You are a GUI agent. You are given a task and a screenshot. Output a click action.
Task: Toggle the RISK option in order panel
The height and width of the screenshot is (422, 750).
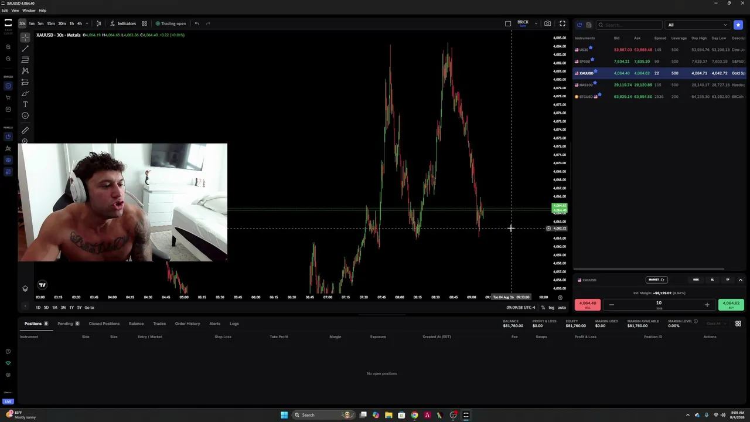696,280
